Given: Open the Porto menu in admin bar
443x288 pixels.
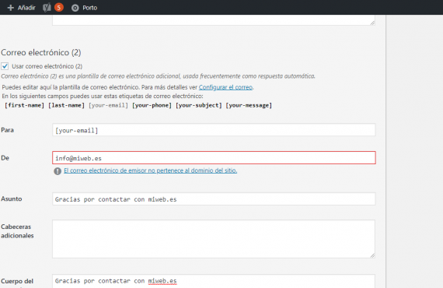Looking at the screenshot, I should pos(84,8).
